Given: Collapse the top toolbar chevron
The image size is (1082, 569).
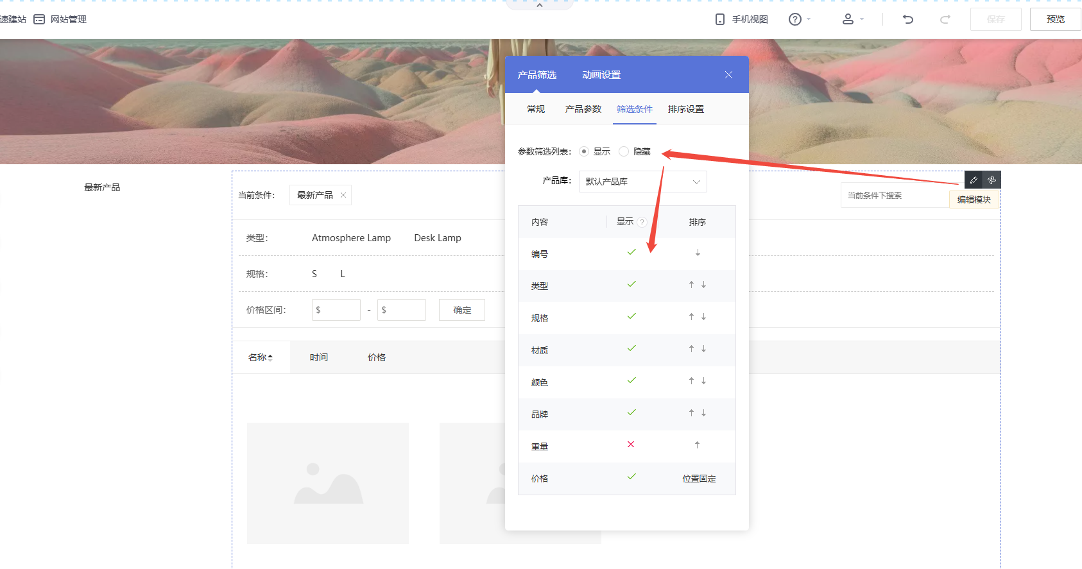Looking at the screenshot, I should 540,5.
